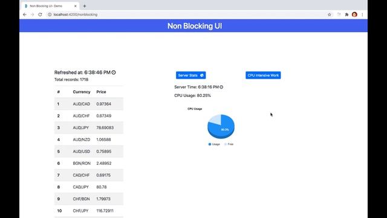
Task: Toggle the Usage legend entry
Action: click(x=214, y=144)
